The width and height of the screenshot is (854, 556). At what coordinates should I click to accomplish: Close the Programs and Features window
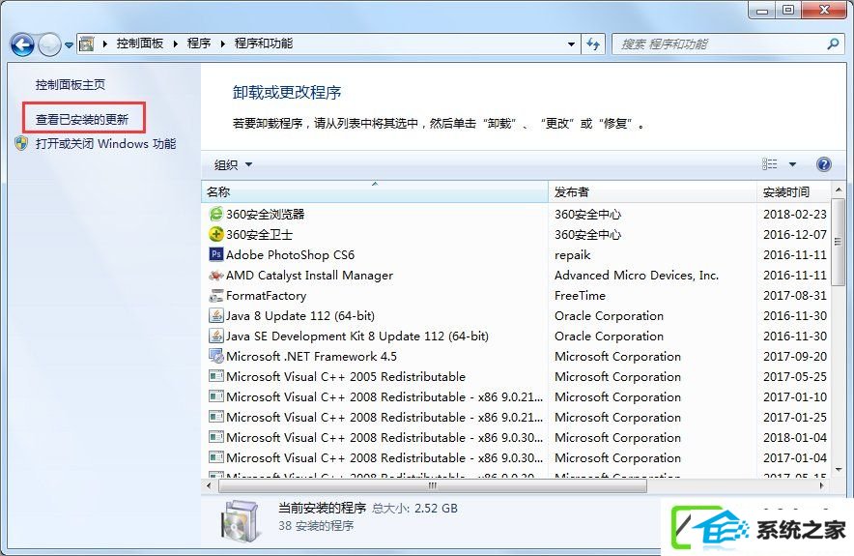pos(825,10)
